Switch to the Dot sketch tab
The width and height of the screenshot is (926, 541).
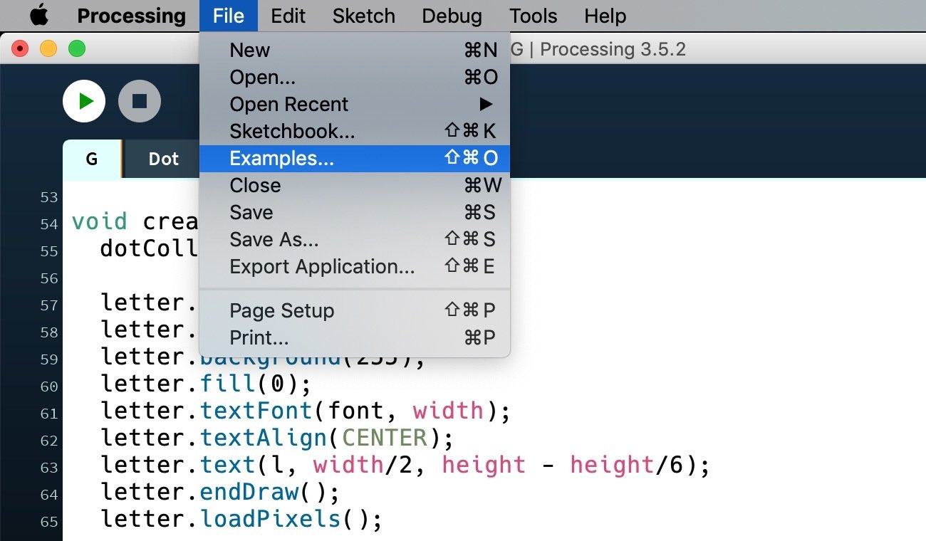(x=163, y=159)
